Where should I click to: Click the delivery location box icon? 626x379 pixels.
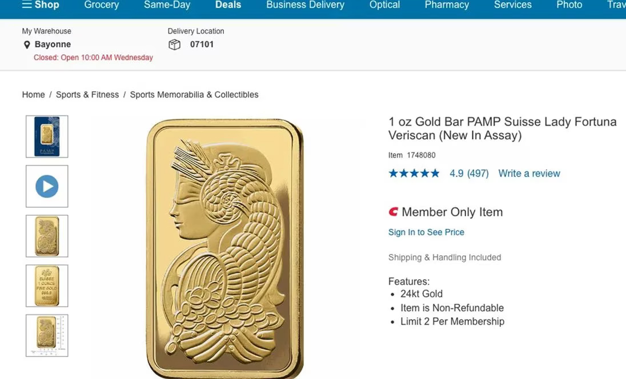[174, 45]
